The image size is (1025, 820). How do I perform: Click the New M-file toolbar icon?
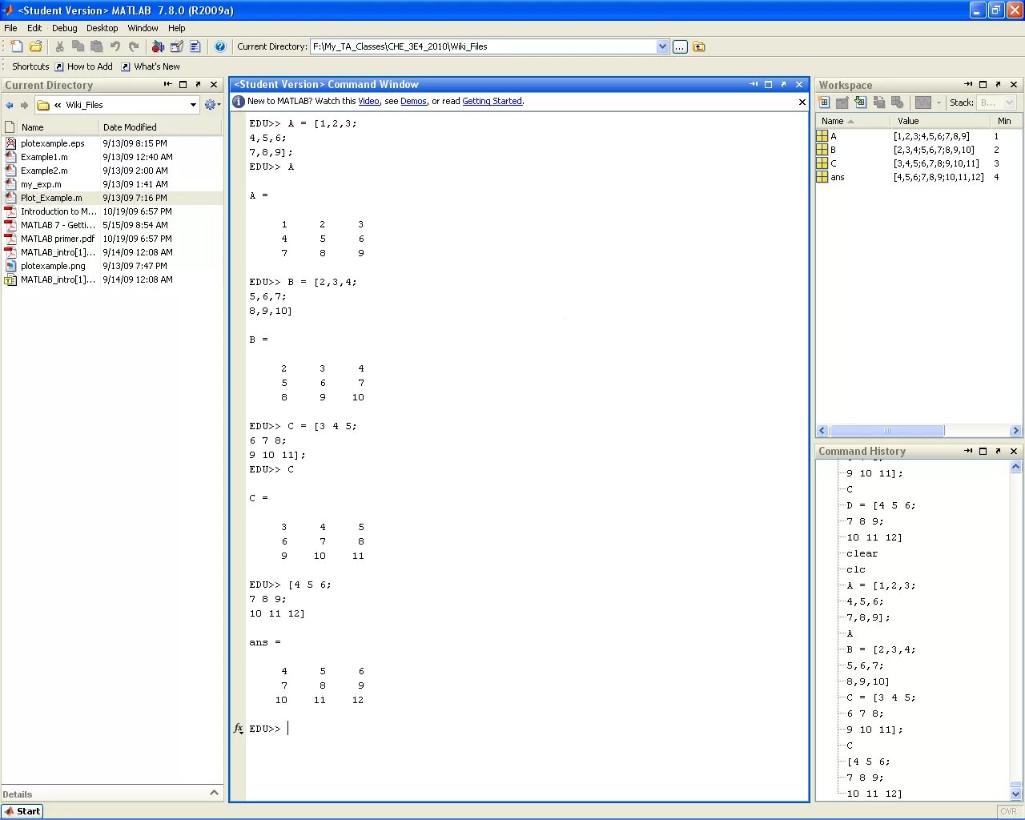[17, 46]
